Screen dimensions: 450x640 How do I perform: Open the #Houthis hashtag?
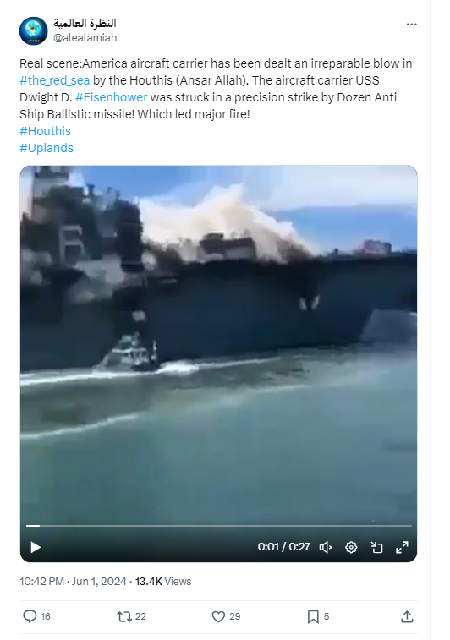(46, 131)
